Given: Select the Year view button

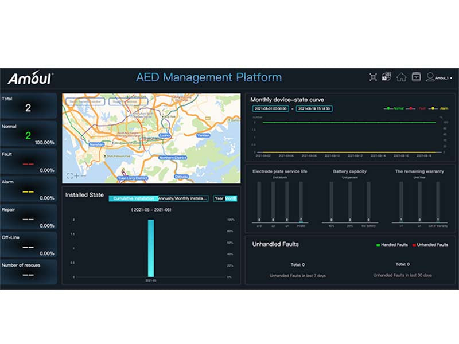Looking at the screenshot, I should coord(219,198).
